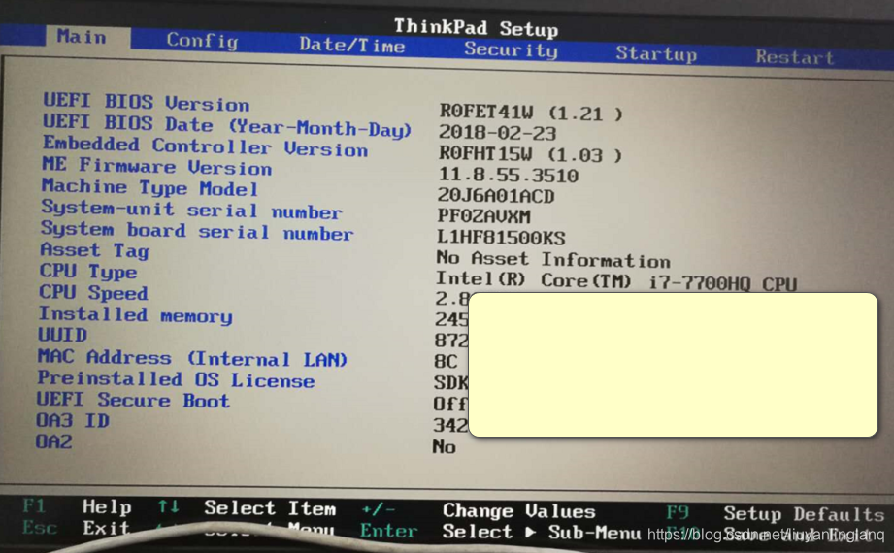Select Embedded Controller Version row label
The width and height of the screenshot is (894, 553).
205,146
